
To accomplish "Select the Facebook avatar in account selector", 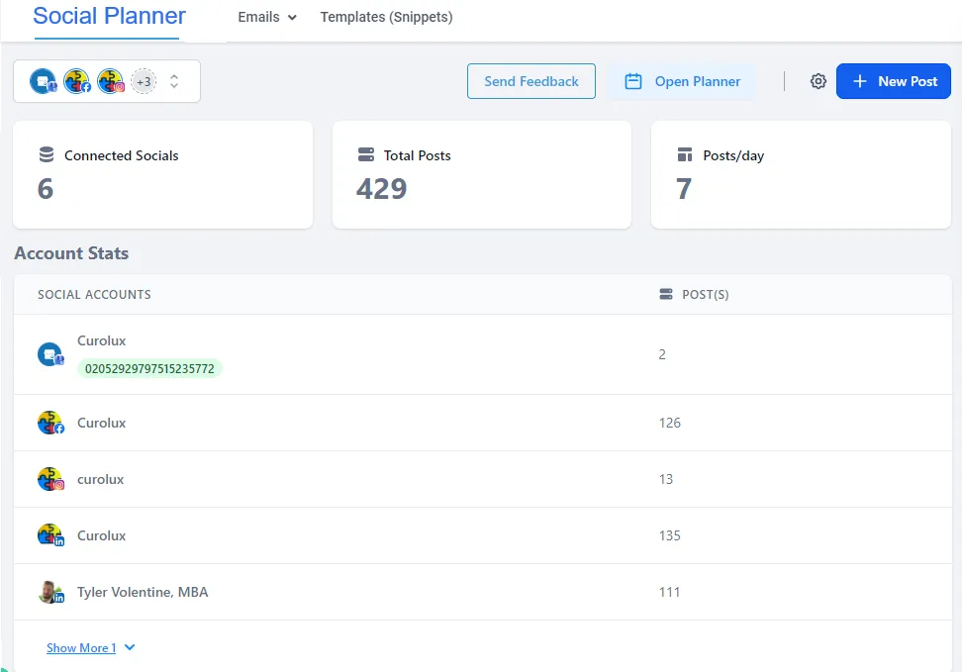I will click(x=76, y=81).
